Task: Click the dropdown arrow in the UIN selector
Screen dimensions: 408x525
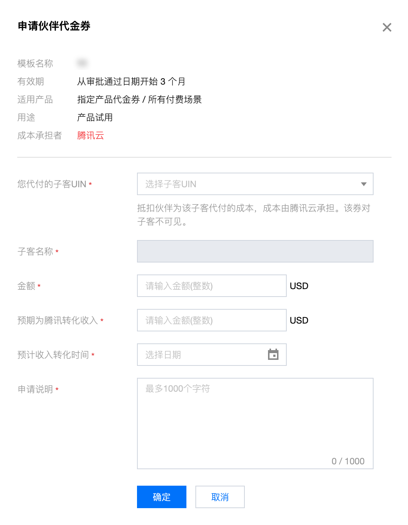Action: point(363,184)
